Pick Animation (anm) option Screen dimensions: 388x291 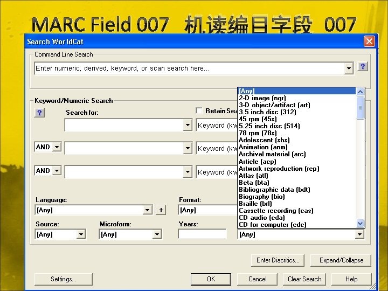[297, 147]
